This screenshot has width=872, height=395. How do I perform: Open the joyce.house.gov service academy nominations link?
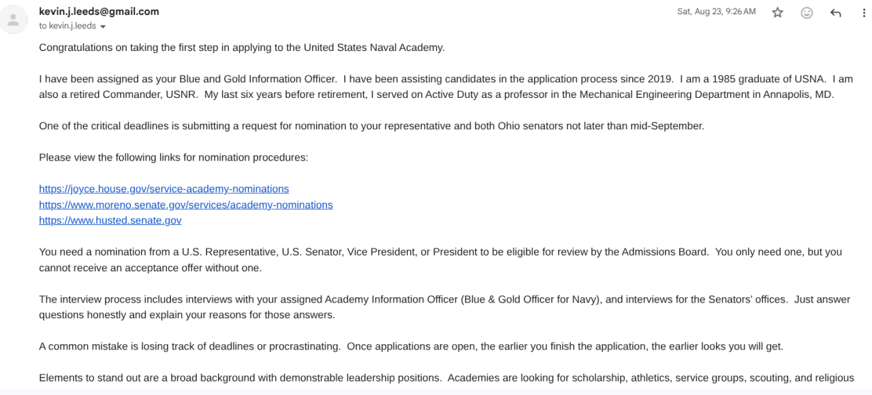click(163, 189)
